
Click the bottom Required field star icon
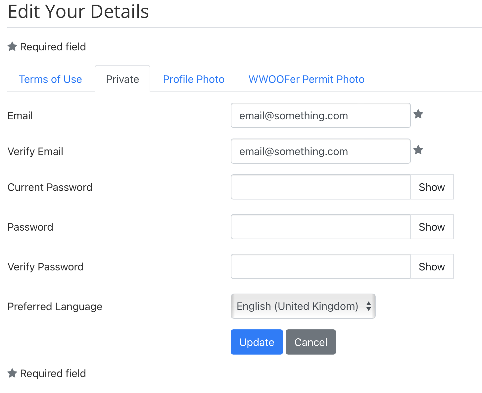tap(12, 373)
